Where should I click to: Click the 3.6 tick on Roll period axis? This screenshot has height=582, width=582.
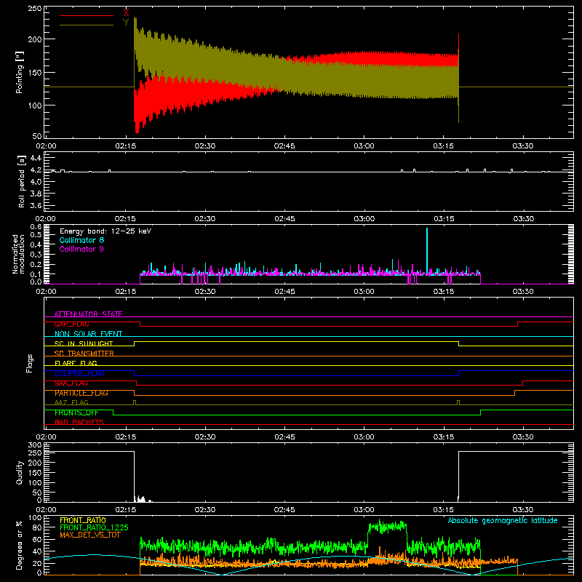click(x=36, y=205)
